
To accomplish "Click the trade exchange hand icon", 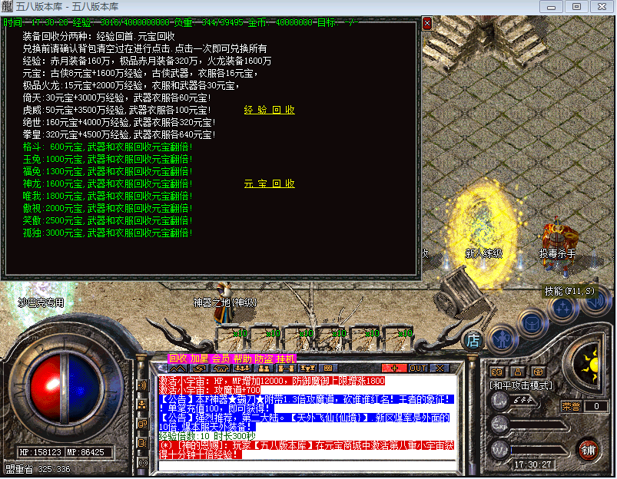I will (x=200, y=368).
